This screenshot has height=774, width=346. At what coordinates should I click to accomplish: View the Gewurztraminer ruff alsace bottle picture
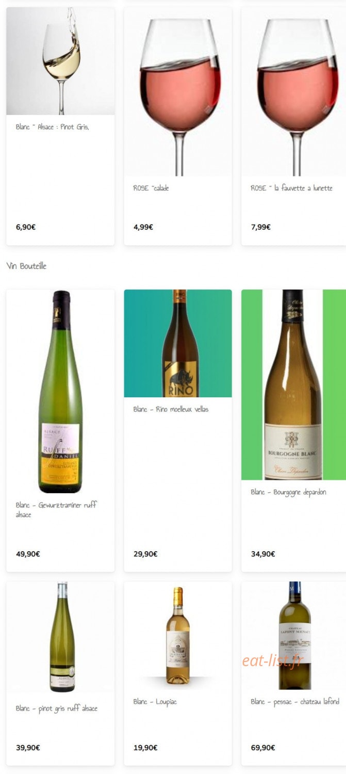coord(60,391)
